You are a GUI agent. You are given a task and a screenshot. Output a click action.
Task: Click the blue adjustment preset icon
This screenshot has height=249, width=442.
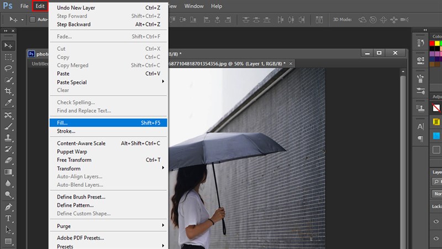pyautogui.click(x=436, y=136)
